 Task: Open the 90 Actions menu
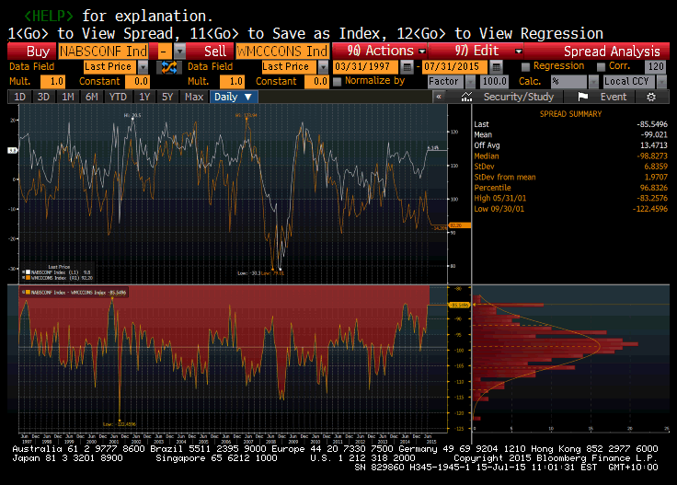click(x=380, y=52)
